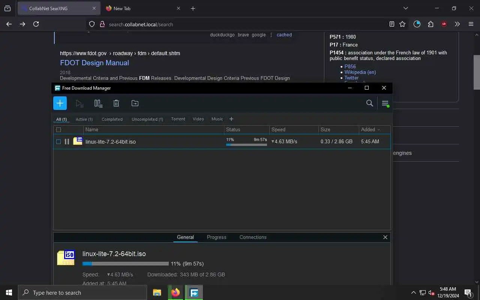Bookmark this page with the star
Screen dimensions: 480x300
[402, 24]
